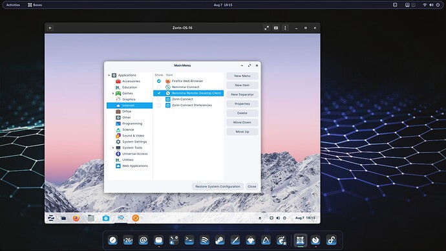Open the email @ dock icon
Viewport: 446px width, 251px height.
pos(143,240)
